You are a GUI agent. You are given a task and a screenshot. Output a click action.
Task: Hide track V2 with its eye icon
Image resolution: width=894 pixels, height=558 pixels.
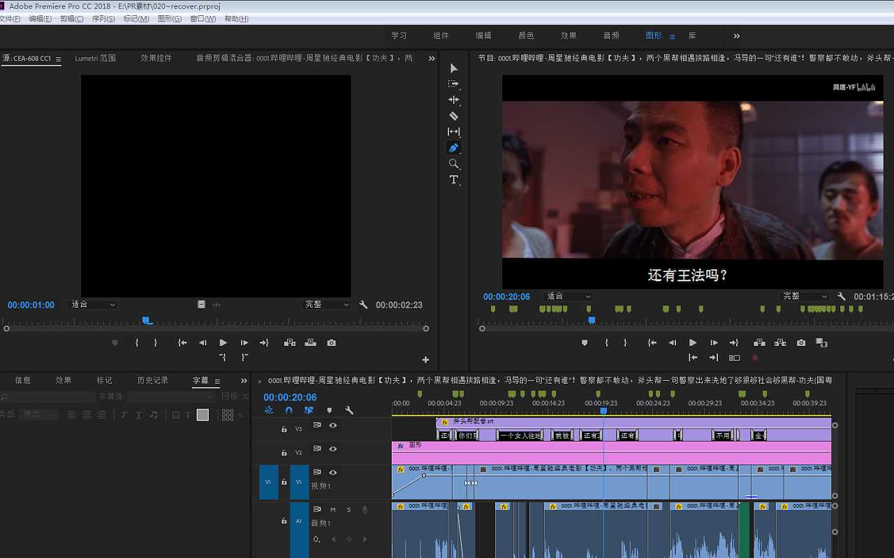pos(333,449)
